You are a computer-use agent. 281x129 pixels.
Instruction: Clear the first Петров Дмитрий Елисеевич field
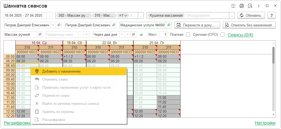click(53, 25)
